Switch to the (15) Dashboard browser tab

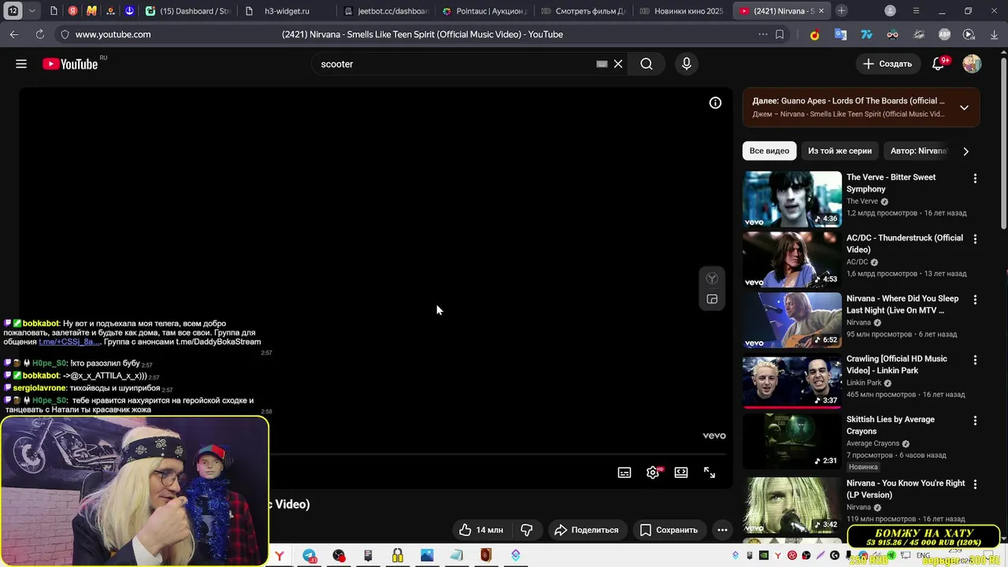click(x=187, y=11)
